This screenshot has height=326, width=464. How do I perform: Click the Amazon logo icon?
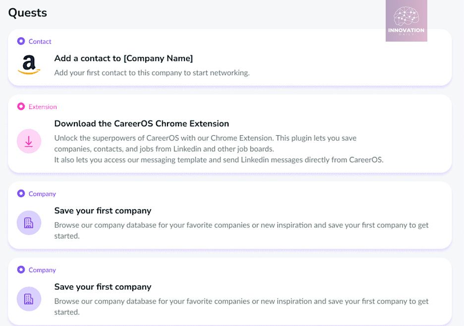[x=29, y=65]
